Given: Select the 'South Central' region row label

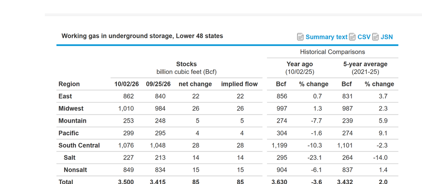Looking at the screenshot, I should click(79, 145).
